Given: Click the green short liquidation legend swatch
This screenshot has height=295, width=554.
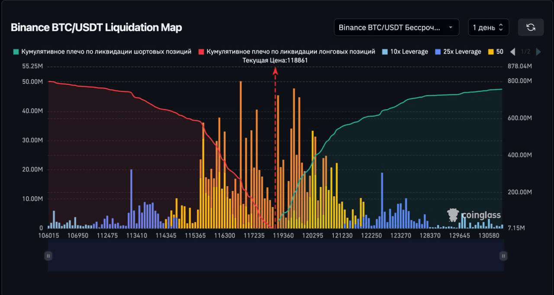Looking at the screenshot, I should [x=16, y=52].
